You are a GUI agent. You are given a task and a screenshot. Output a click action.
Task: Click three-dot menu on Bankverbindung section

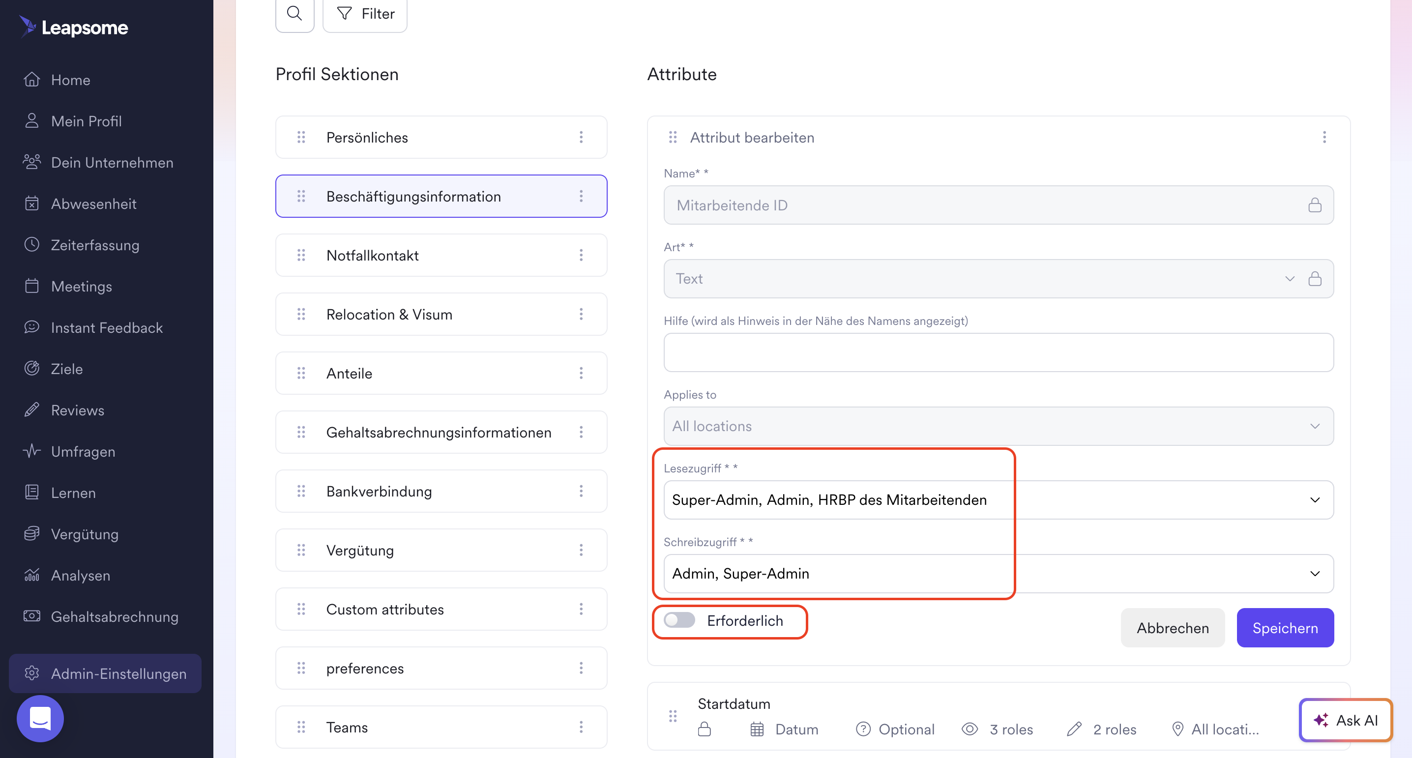[x=581, y=491]
